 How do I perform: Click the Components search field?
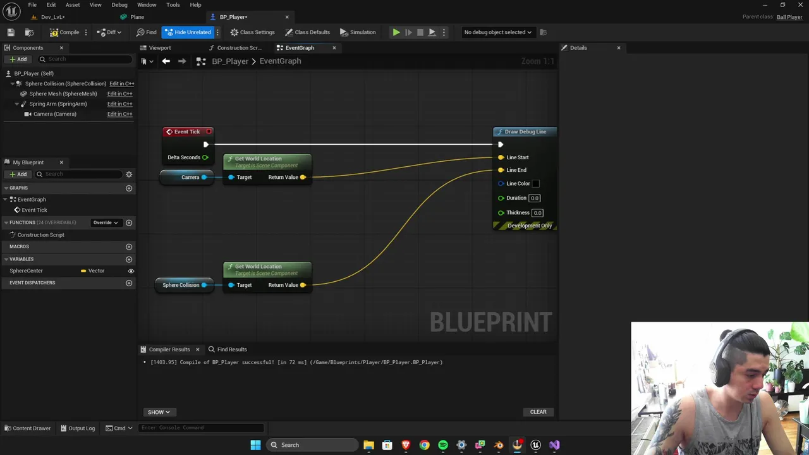click(85, 59)
